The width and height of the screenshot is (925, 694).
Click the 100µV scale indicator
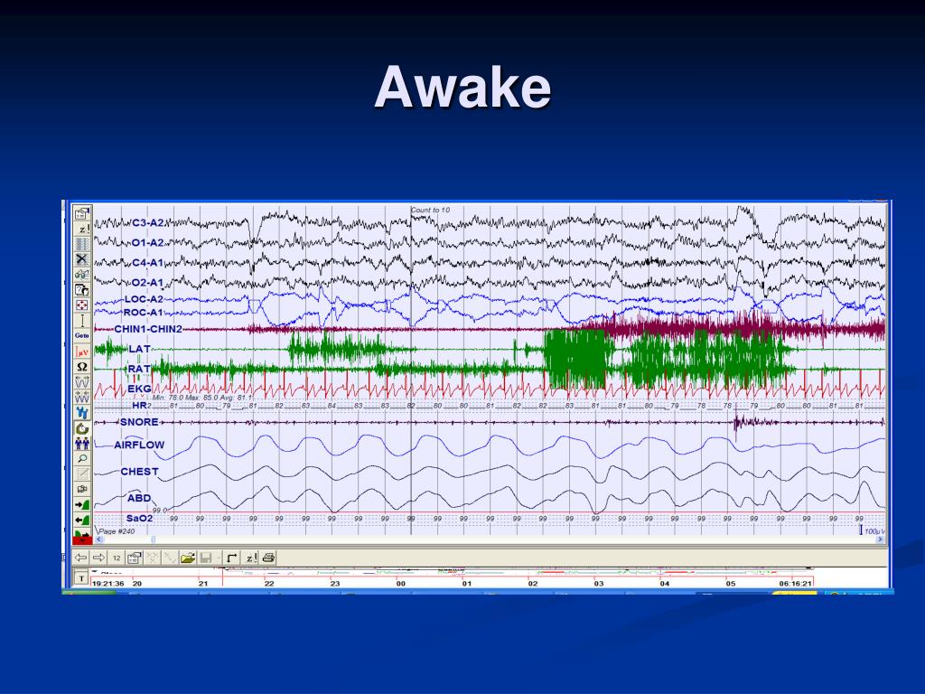click(x=874, y=531)
